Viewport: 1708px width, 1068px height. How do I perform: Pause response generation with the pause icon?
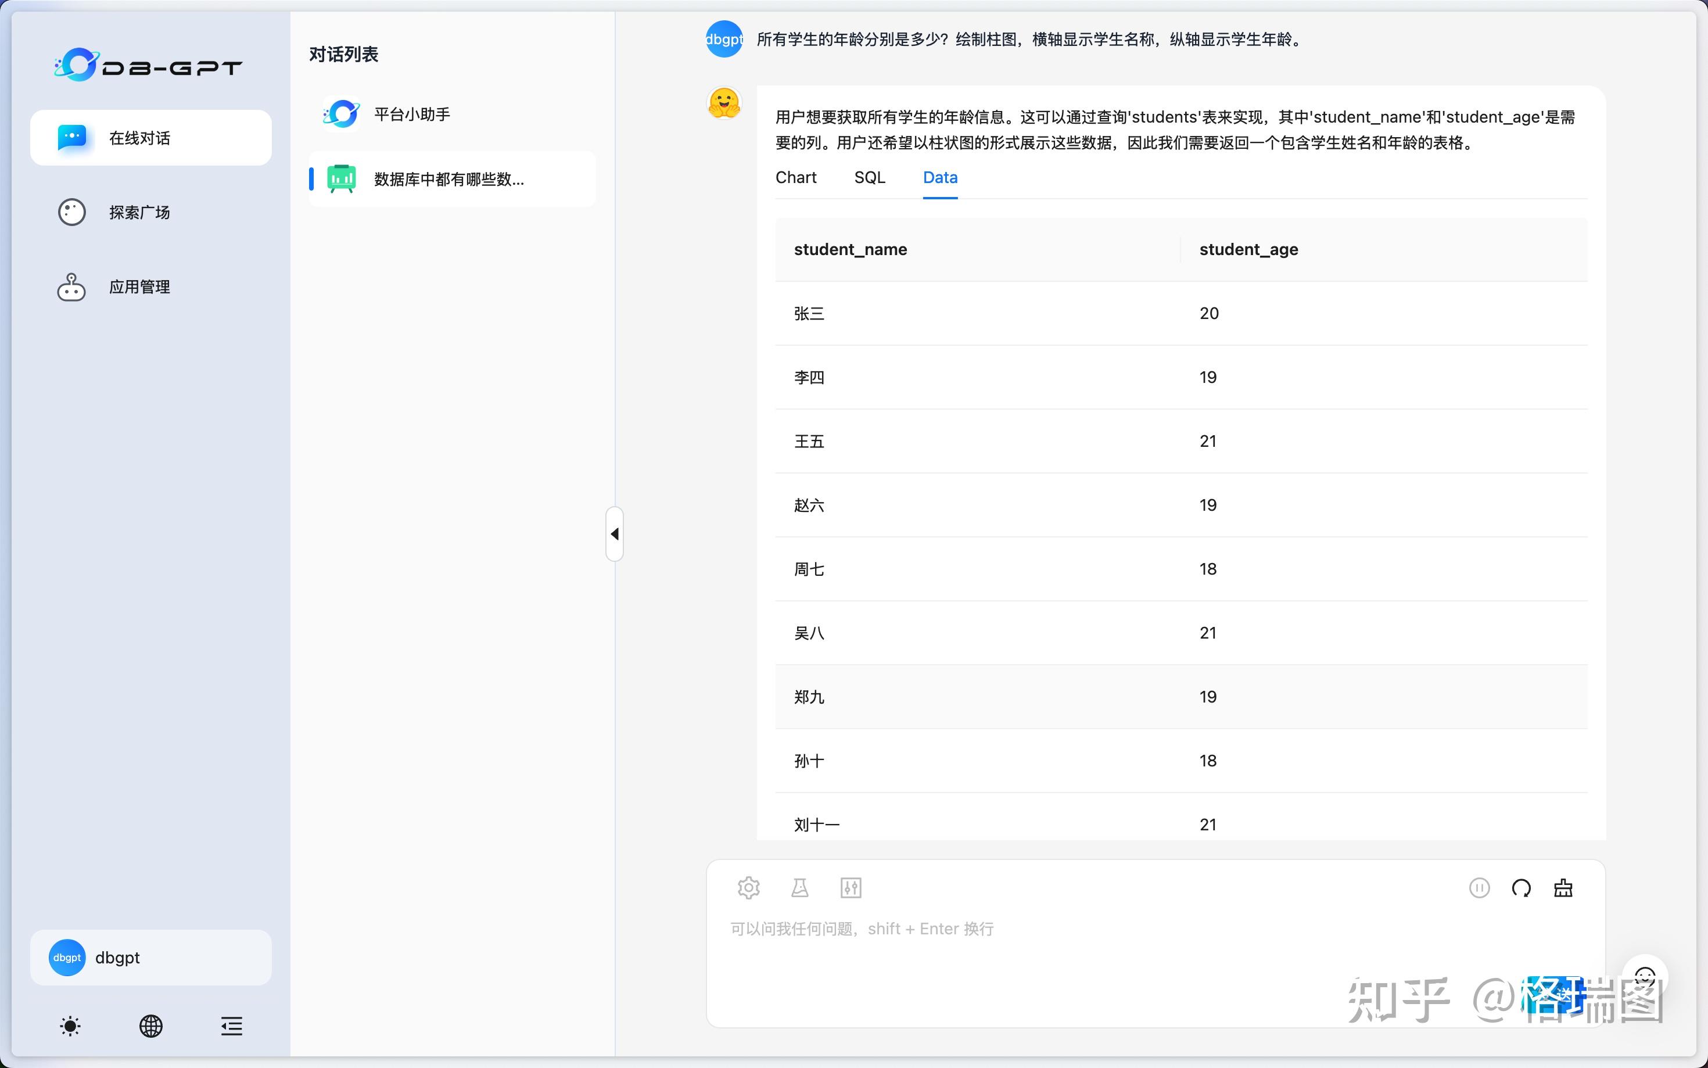[1479, 888]
